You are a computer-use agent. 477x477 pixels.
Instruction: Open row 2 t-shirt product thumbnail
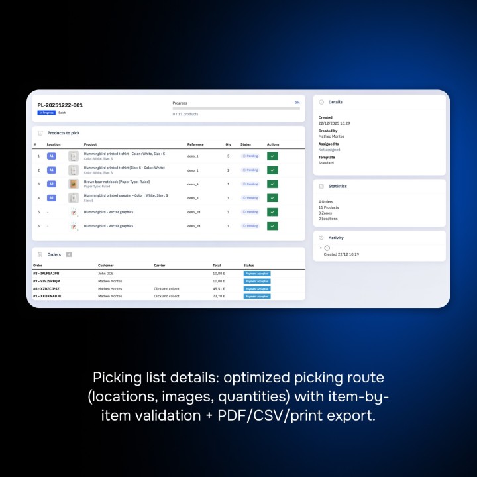(74, 170)
